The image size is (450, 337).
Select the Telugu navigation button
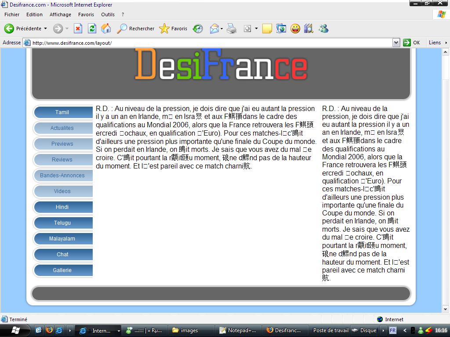pyautogui.click(x=63, y=222)
